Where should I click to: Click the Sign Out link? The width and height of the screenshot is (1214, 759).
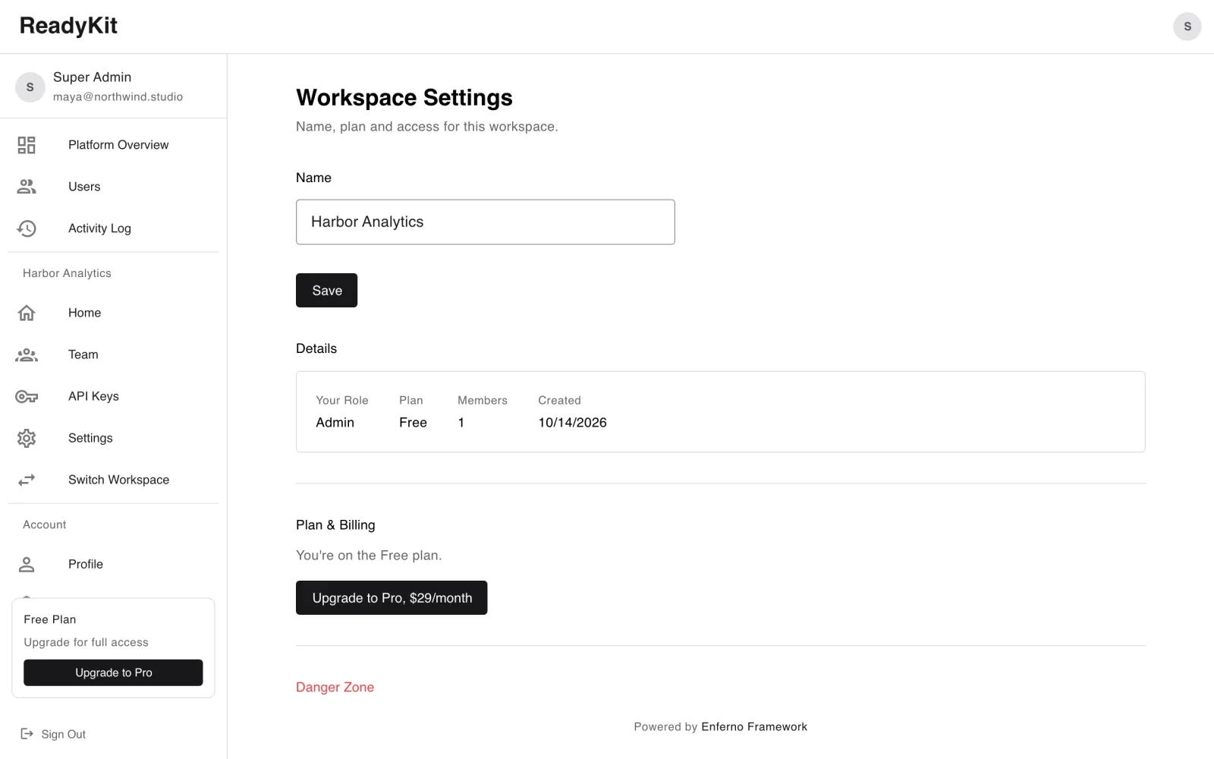[53, 734]
